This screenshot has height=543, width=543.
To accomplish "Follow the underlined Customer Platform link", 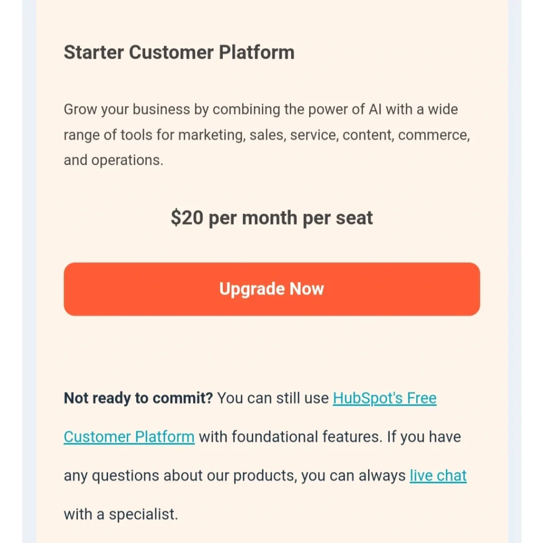I will [x=129, y=437].
